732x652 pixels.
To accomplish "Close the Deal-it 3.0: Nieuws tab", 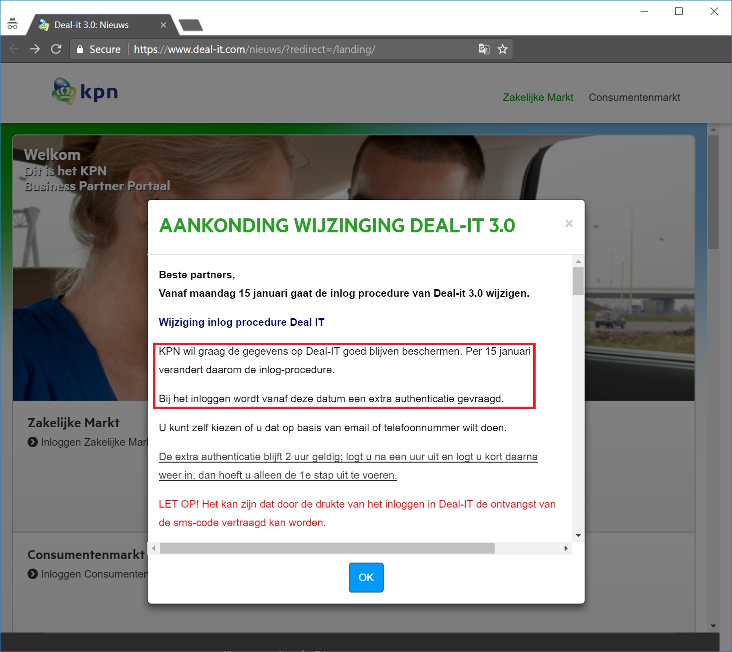I will tap(163, 25).
